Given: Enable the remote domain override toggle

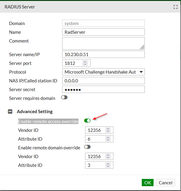Looking at the screenshot, I should pyautogui.click(x=87, y=147).
